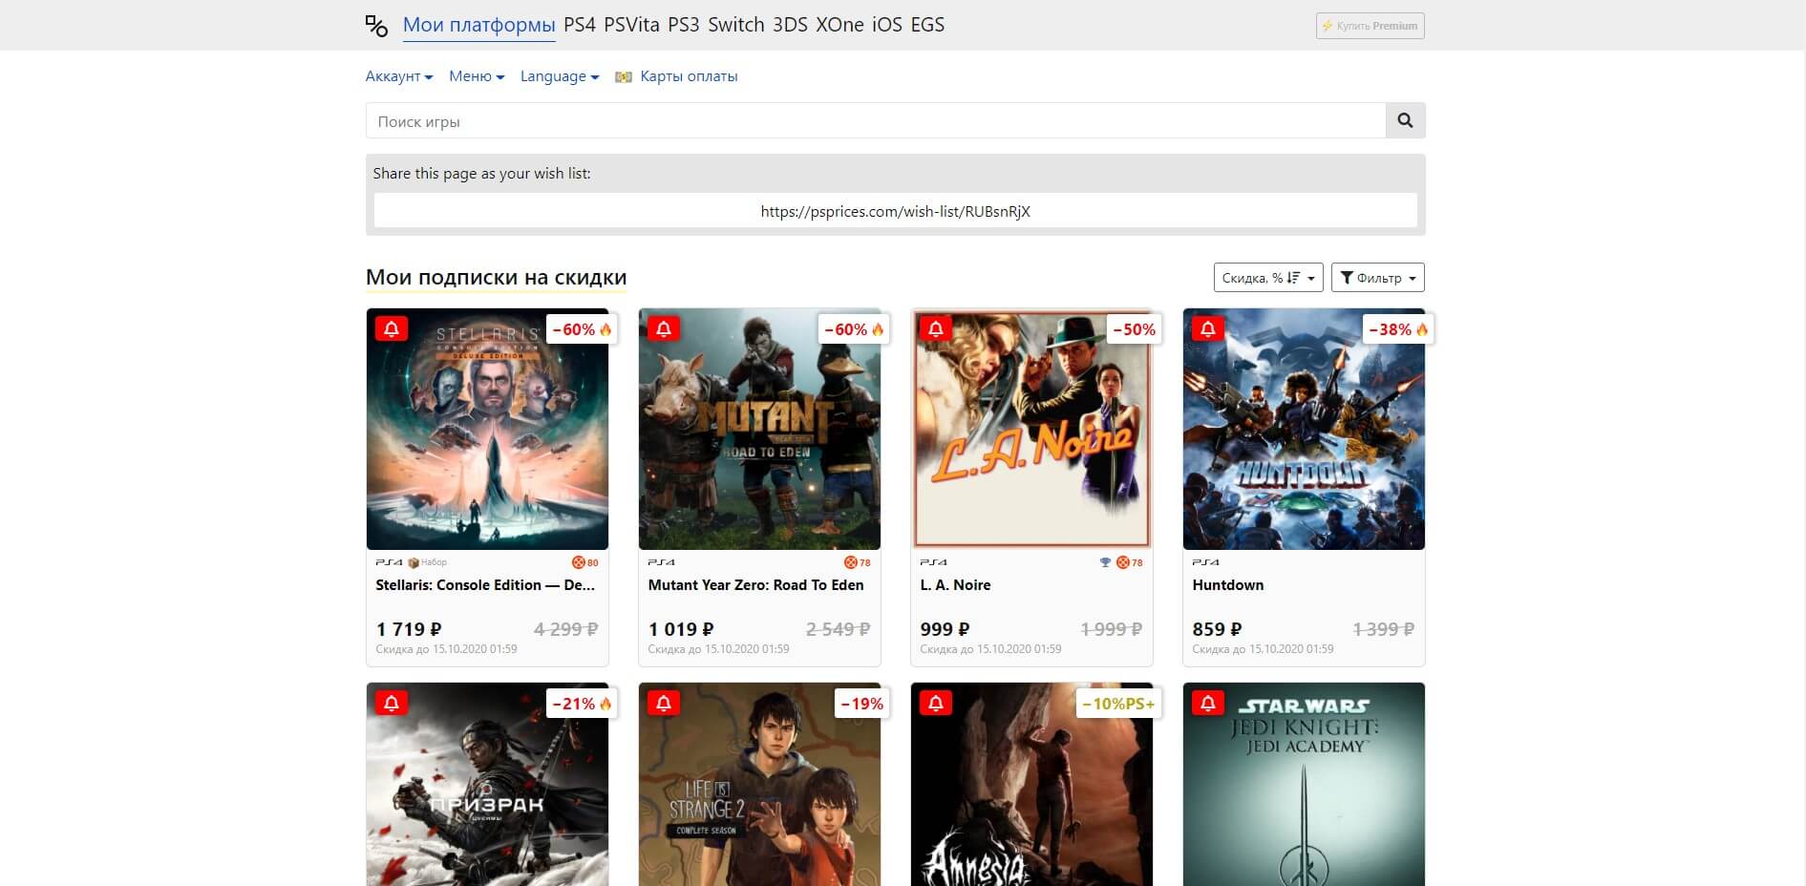Screen dimensions: 1806x886
Task: Click the trophy icon on L. A. Noire
Action: point(1106,562)
